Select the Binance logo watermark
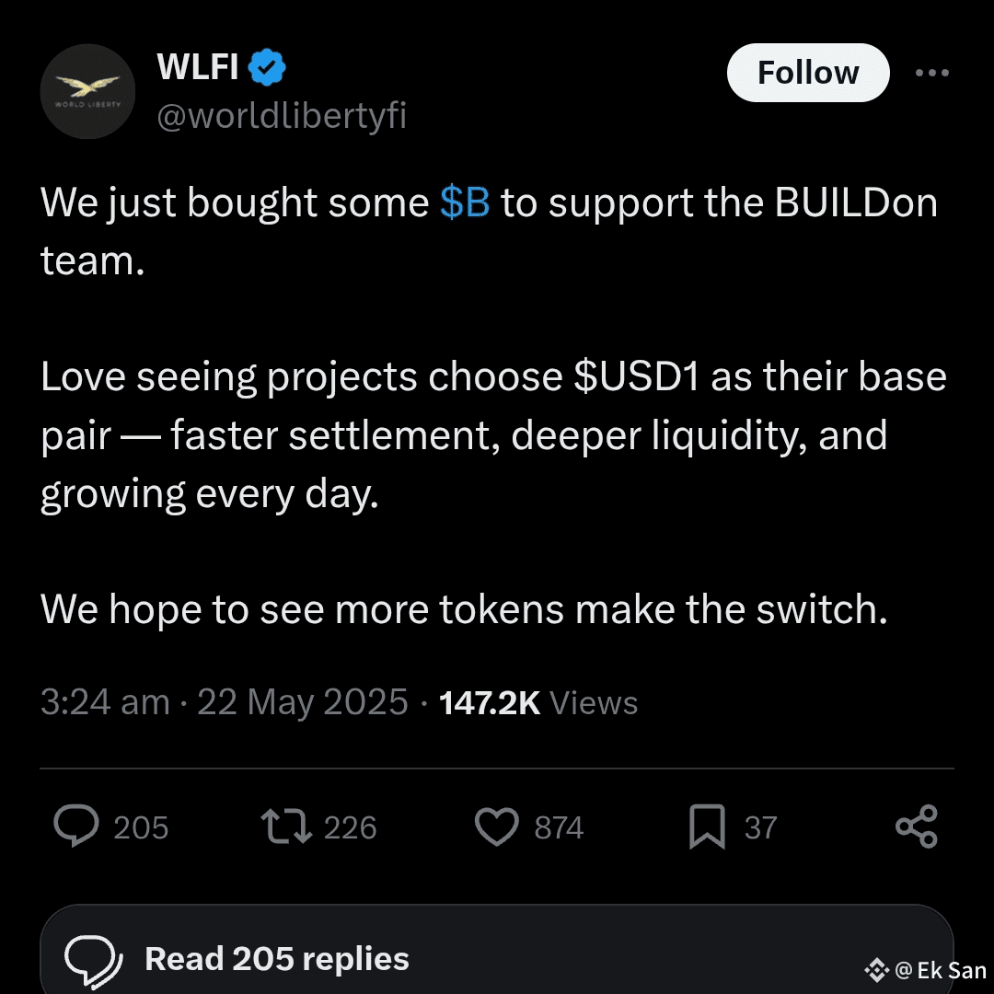 click(x=876, y=969)
